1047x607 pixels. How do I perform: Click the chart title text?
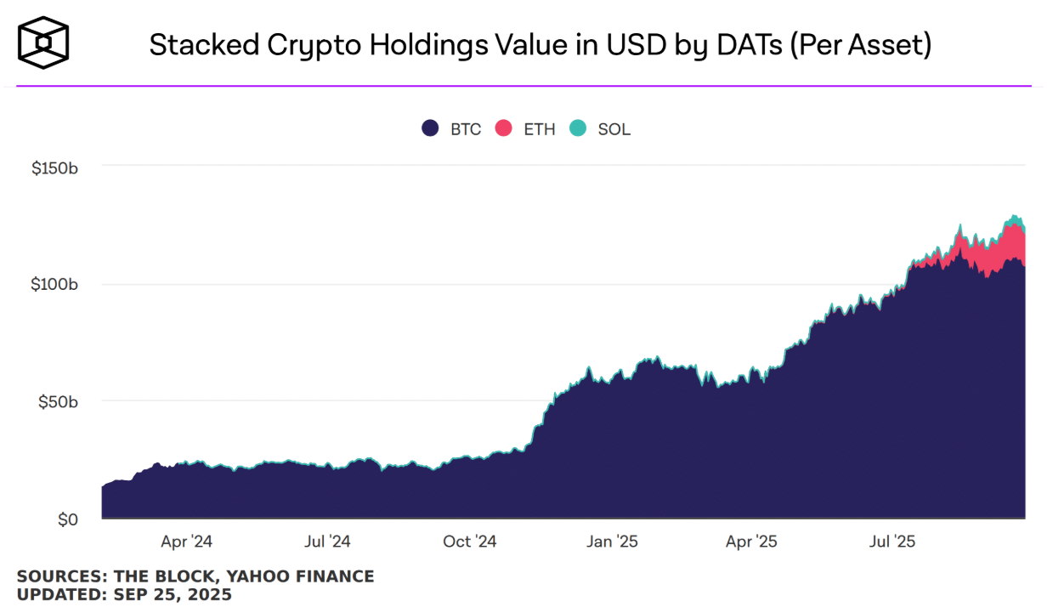pyautogui.click(x=540, y=45)
